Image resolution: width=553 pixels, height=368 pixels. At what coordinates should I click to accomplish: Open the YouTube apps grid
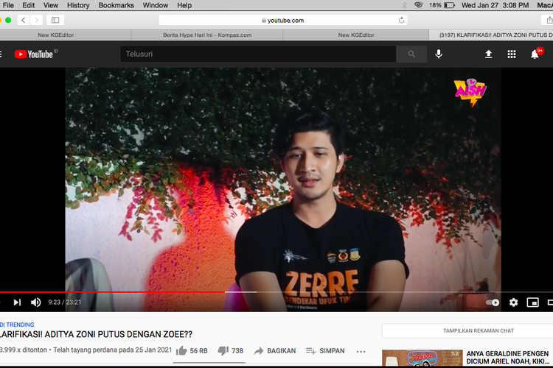tap(512, 54)
